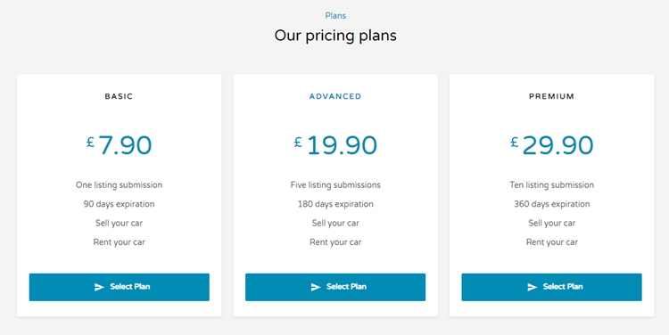Click the 'Our pricing plans' heading
This screenshot has height=335, width=669.
335,36
